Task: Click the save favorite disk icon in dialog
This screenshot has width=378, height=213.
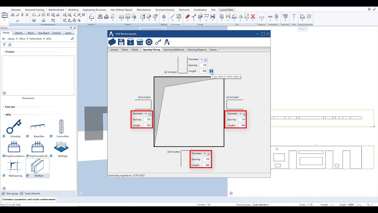Action: coord(121,42)
